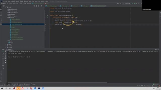Toggle the Structure tool window stripe
This screenshot has height=90, width=161.
click(1, 72)
